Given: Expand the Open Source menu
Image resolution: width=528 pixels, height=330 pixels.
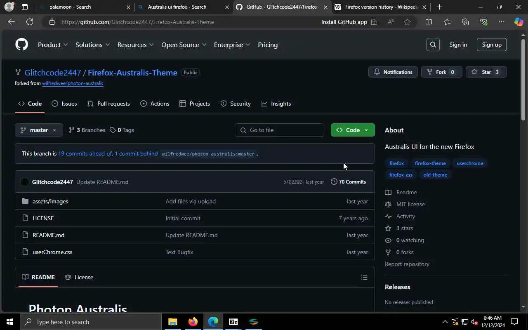Looking at the screenshot, I should coord(184,45).
